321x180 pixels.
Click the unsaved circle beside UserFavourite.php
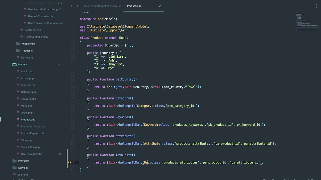pyautogui.click(x=60, y=154)
